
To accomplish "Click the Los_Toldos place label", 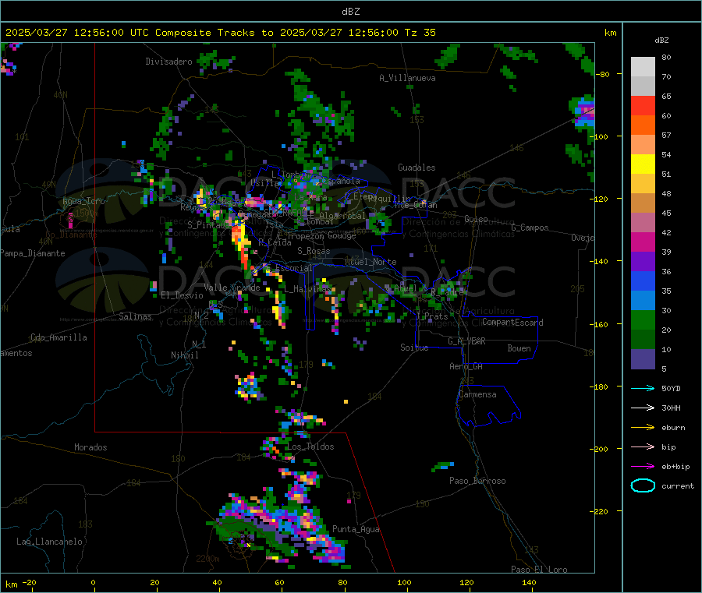I will pyautogui.click(x=310, y=447).
